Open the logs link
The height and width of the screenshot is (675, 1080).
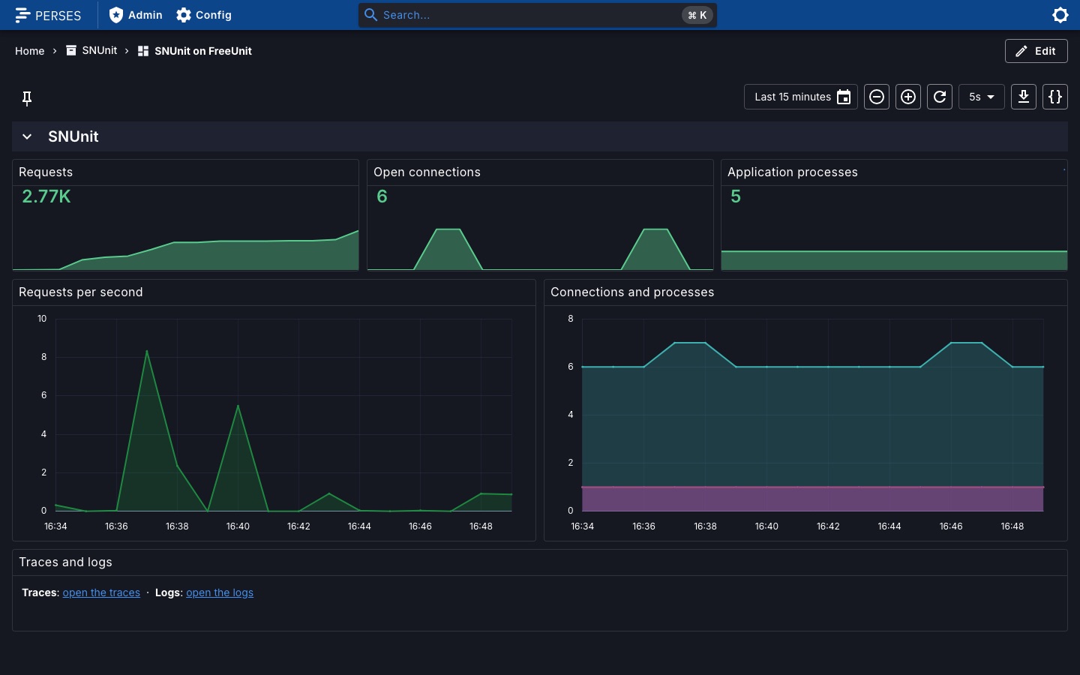coord(220,592)
